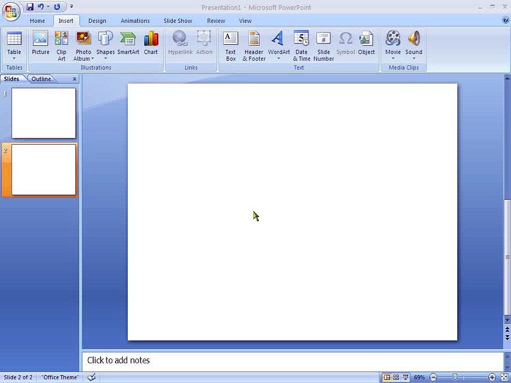Fit slide to current window
Image resolution: width=511 pixels, height=383 pixels.
[x=504, y=378]
